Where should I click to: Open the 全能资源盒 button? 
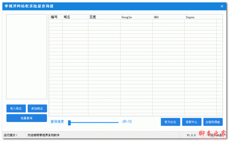[x=213, y=122]
